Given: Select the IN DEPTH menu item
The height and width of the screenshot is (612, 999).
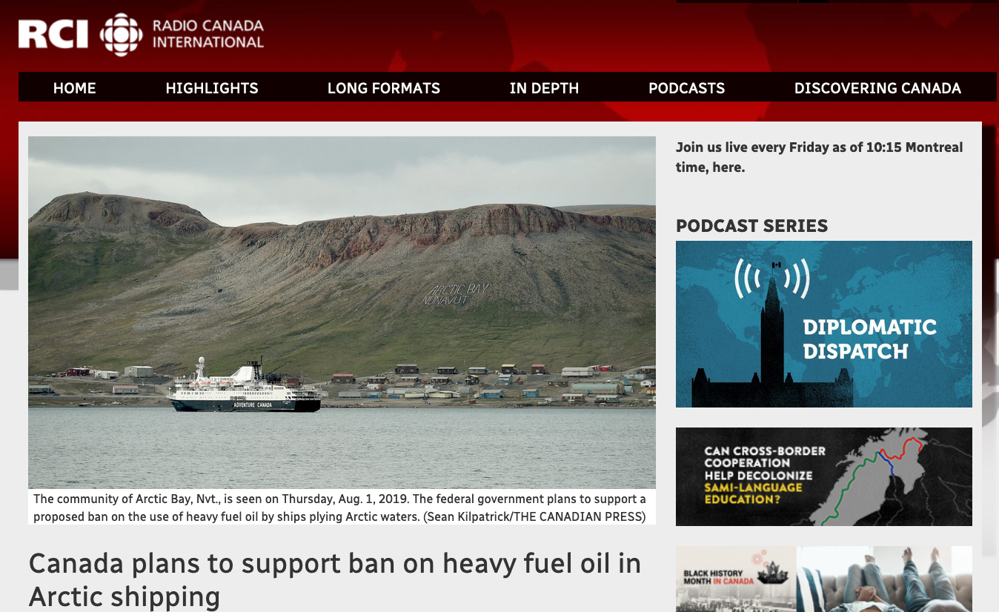Looking at the screenshot, I should [544, 88].
